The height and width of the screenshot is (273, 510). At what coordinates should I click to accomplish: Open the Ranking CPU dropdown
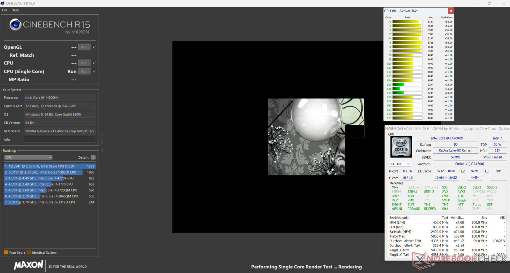click(28, 157)
